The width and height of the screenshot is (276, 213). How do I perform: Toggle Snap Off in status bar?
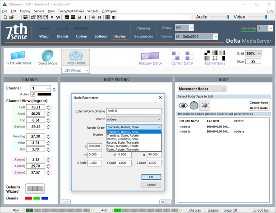230,210
